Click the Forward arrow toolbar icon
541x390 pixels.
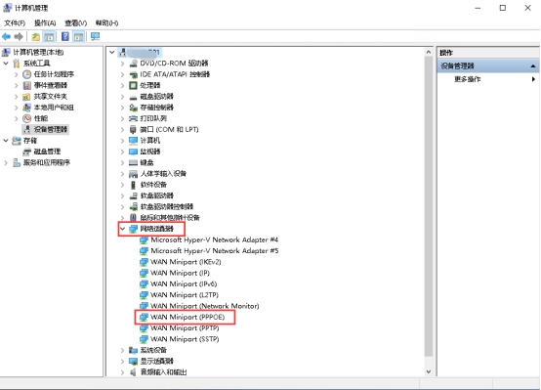pos(19,36)
